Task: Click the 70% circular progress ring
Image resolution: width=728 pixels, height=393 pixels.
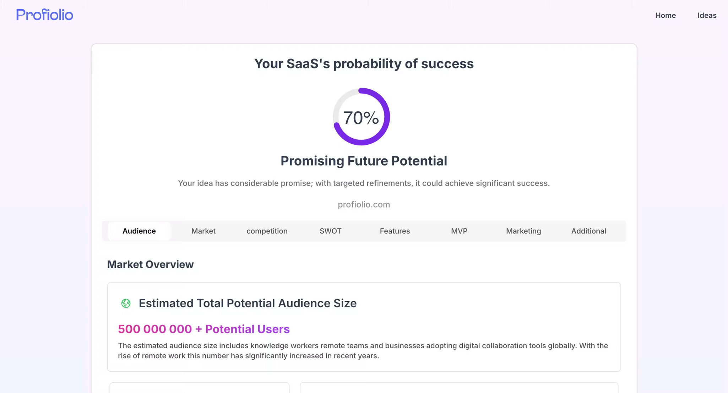Action: pyautogui.click(x=361, y=117)
